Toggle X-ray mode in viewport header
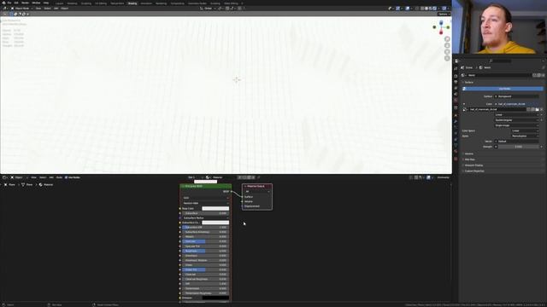The image size is (547, 307). point(417,9)
